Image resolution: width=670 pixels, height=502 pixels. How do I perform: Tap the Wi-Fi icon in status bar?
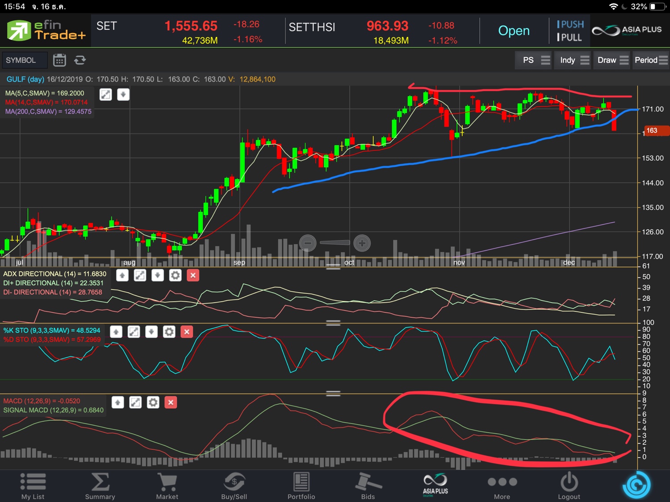(x=614, y=7)
